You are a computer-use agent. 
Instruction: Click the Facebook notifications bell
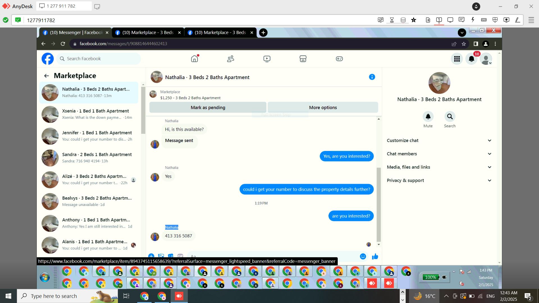pos(472,59)
